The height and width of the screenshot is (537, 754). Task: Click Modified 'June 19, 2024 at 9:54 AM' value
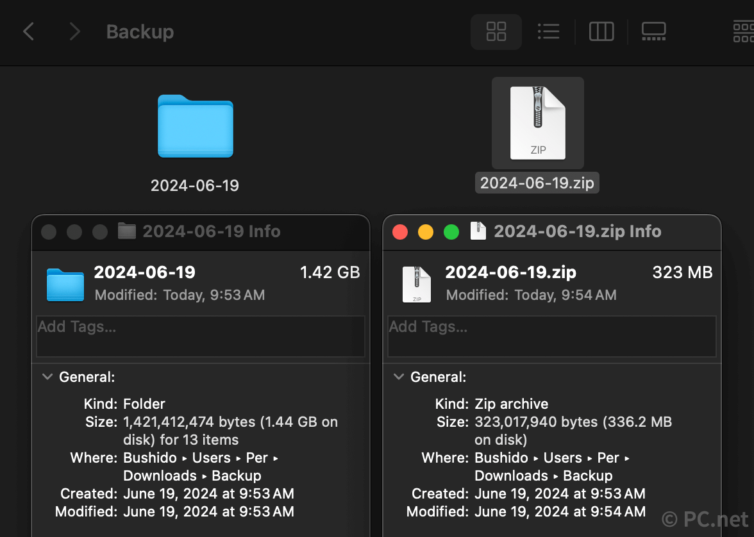[560, 511]
